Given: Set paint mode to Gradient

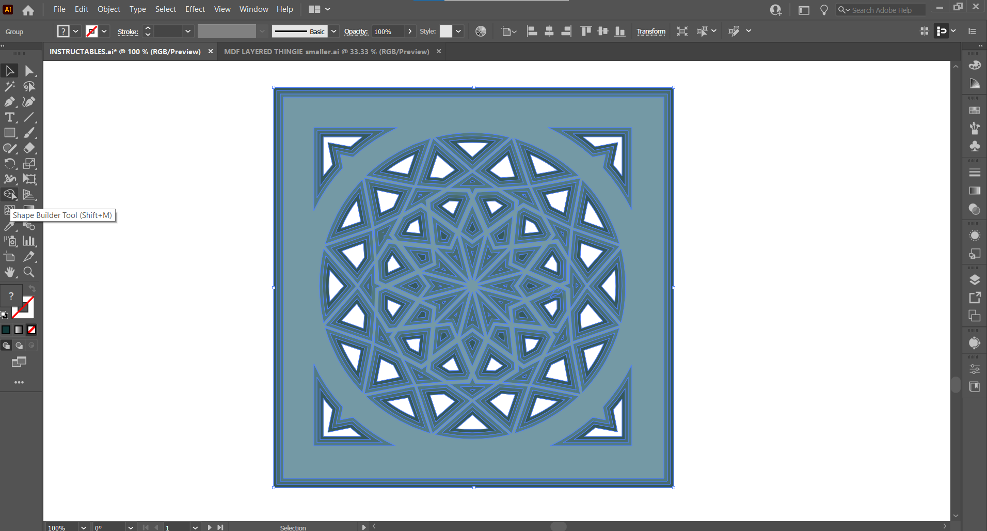Looking at the screenshot, I should click(x=19, y=330).
